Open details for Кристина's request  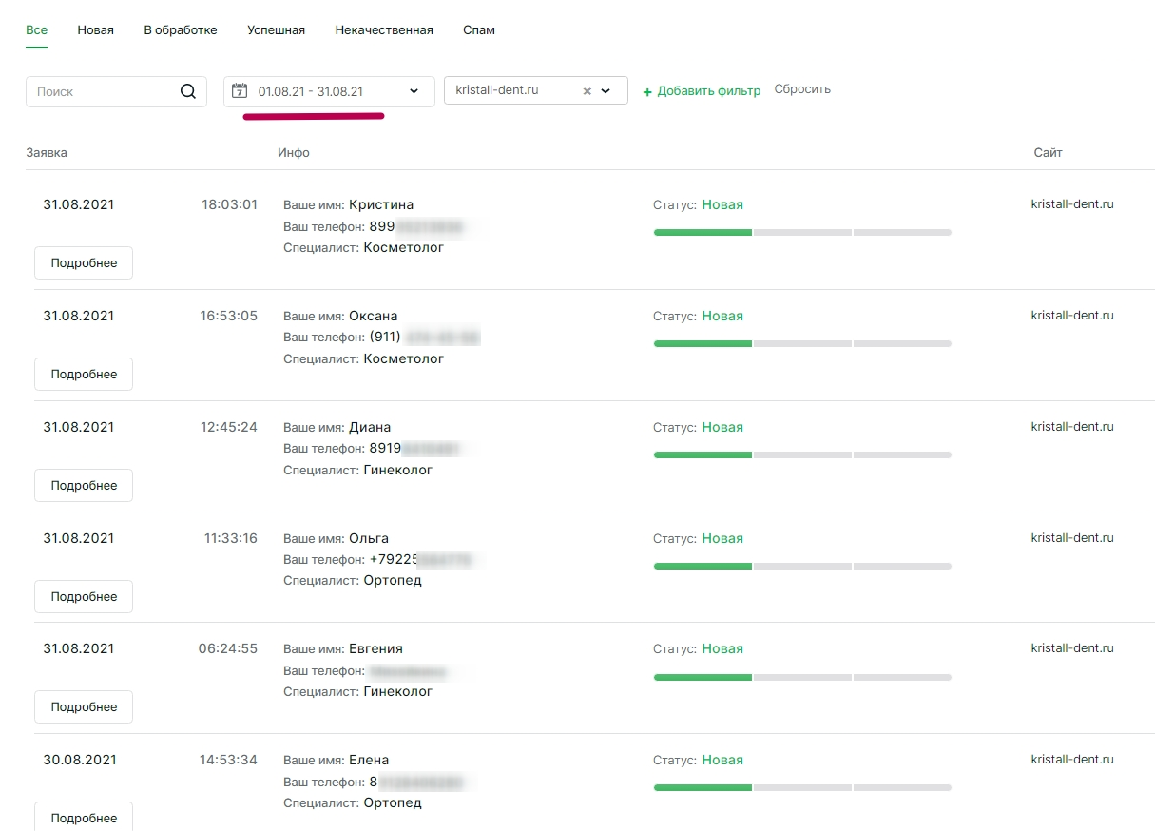84,263
